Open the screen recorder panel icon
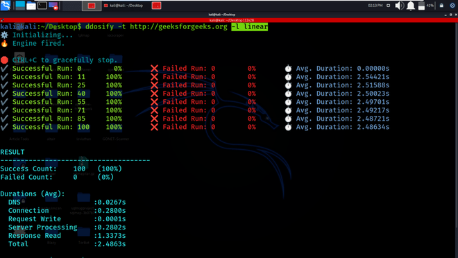This screenshot has width=458, height=258. (53, 6)
